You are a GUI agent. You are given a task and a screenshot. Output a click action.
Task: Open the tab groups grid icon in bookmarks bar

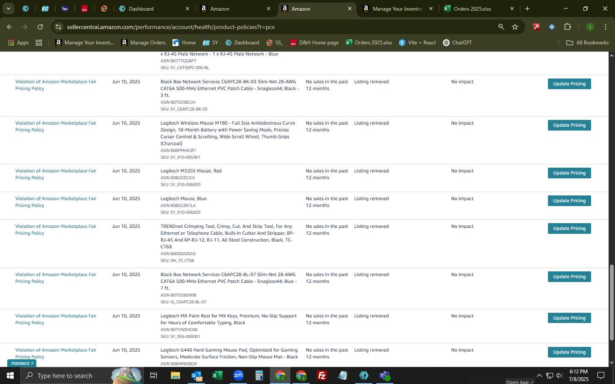coord(39,43)
